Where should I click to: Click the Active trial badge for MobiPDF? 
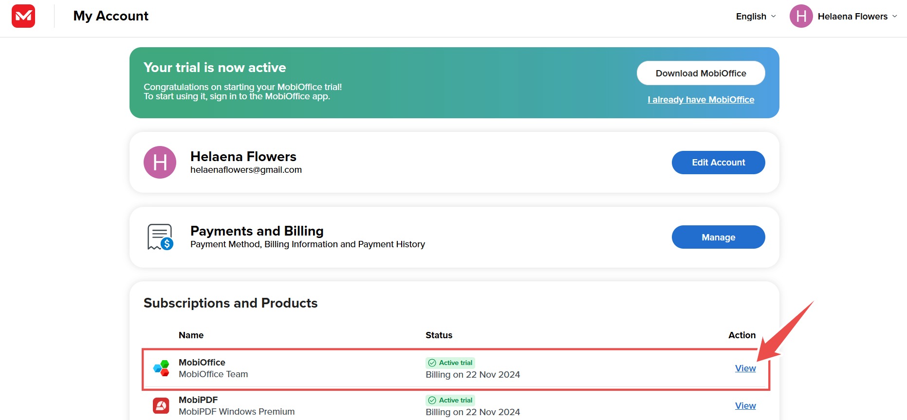pos(450,400)
